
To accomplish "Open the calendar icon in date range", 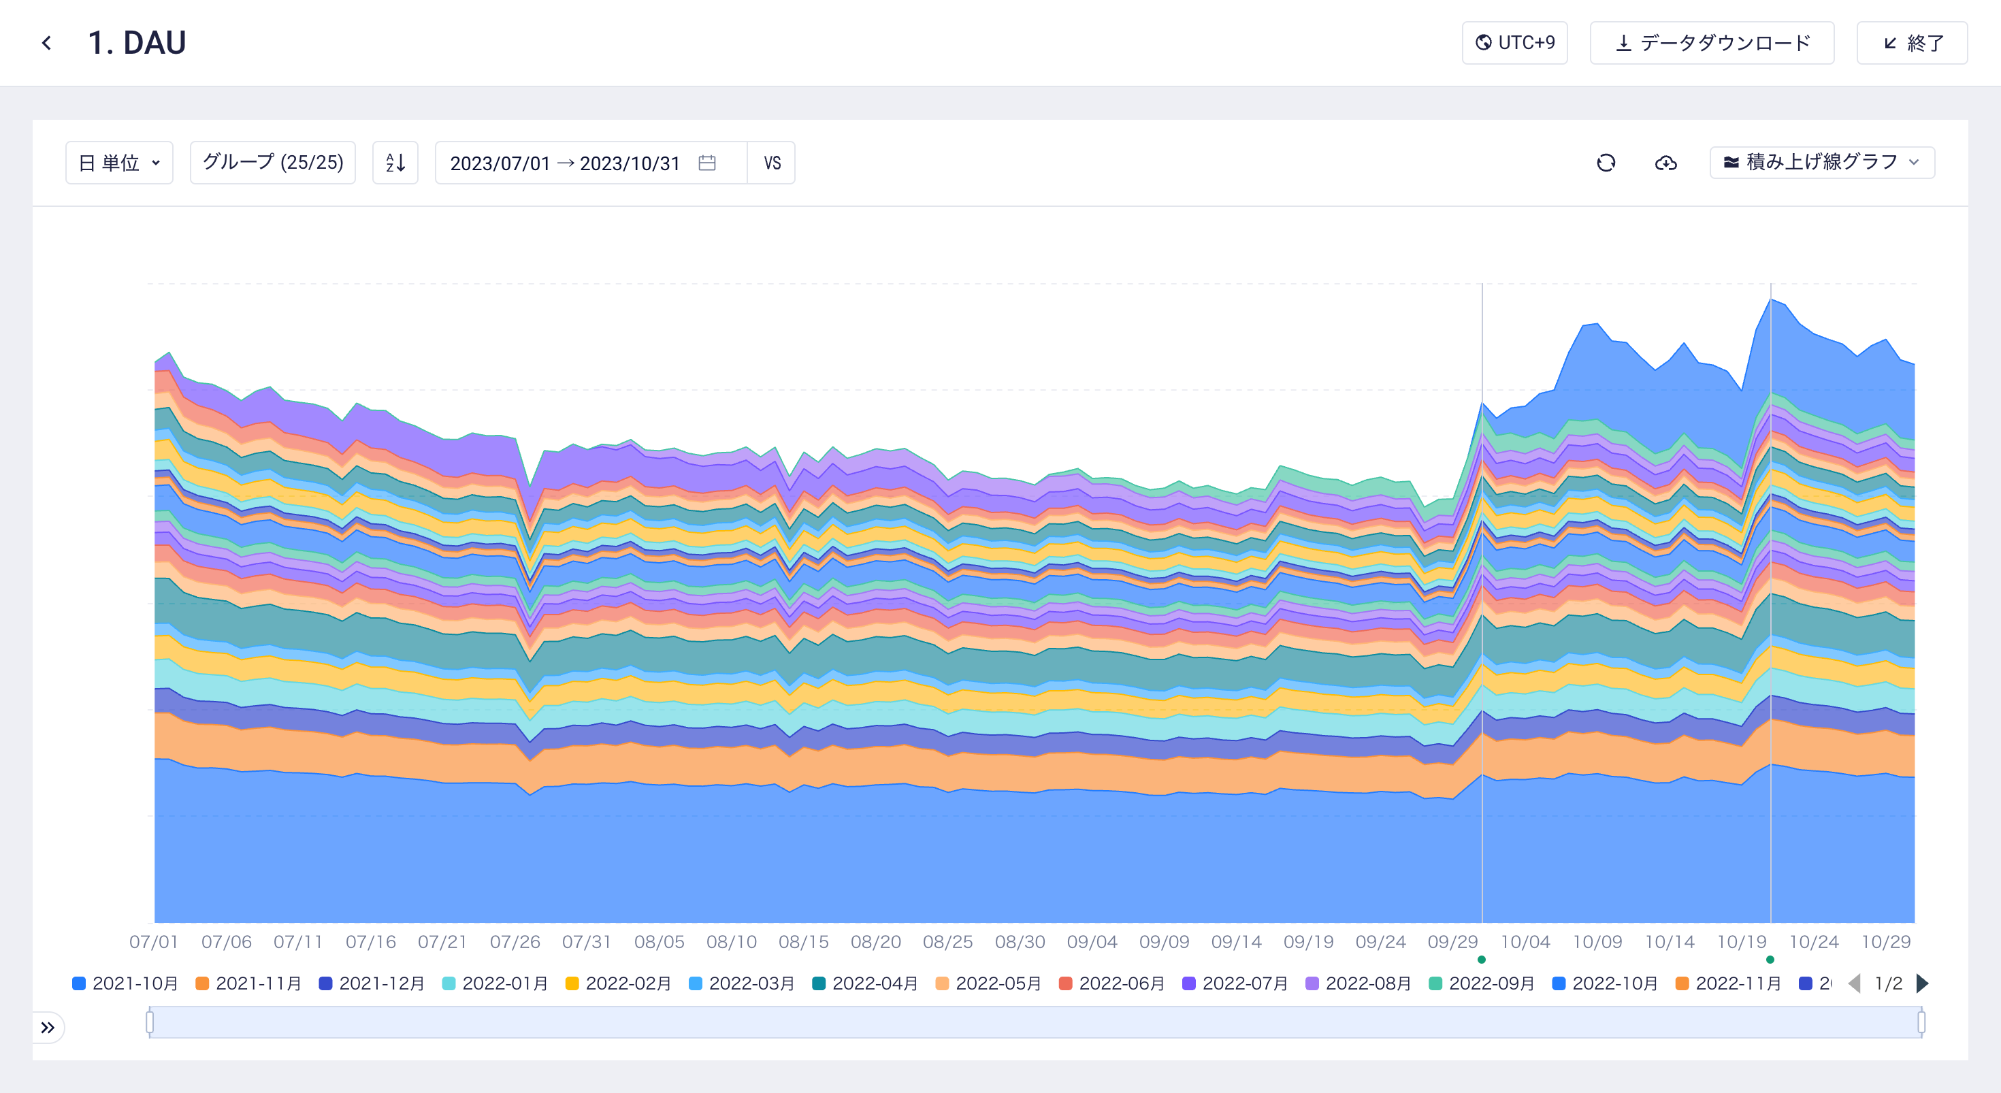I will coord(707,163).
